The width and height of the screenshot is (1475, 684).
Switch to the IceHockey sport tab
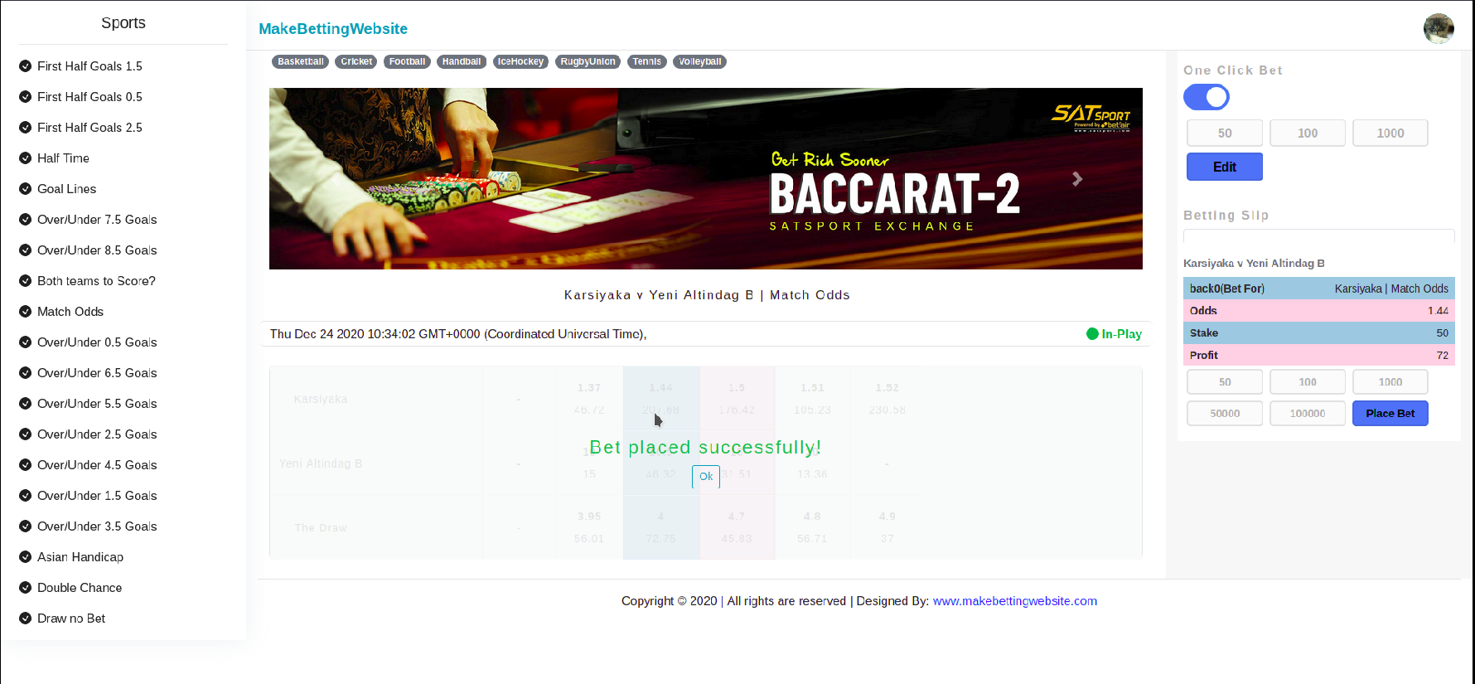tap(520, 61)
